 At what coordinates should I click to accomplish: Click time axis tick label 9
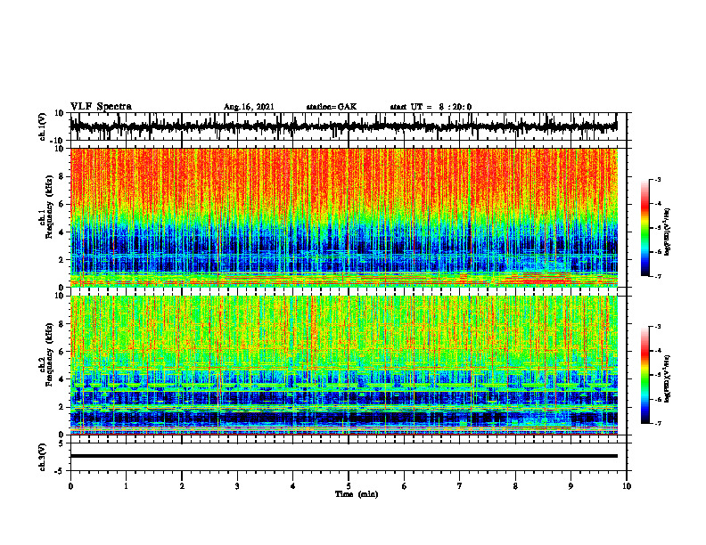coord(571,486)
